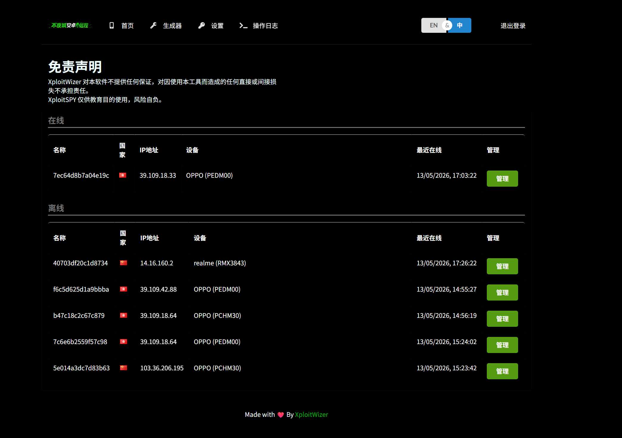Image resolution: width=622 pixels, height=438 pixels.
Task: Click 最近在线 column header in offline table
Action: point(429,238)
